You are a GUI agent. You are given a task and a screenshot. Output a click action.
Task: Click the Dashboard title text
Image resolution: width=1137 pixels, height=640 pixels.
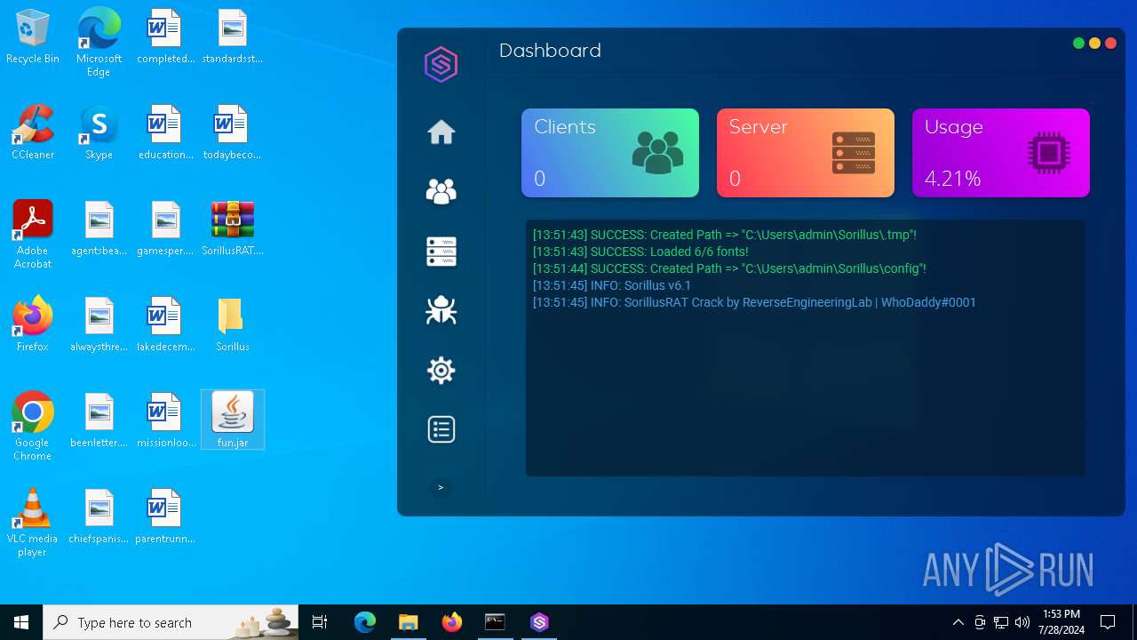point(550,51)
